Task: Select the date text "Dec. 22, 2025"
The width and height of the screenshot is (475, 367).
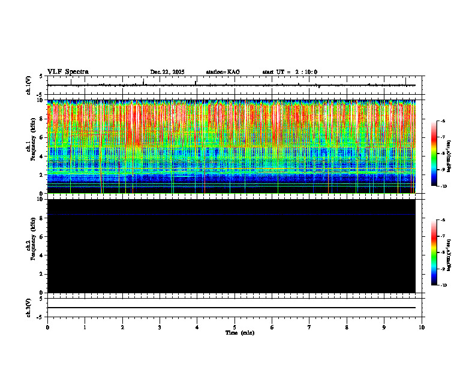Action: coord(167,72)
